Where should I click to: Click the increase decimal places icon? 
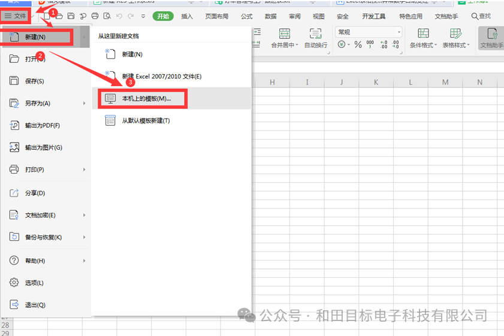click(x=384, y=44)
